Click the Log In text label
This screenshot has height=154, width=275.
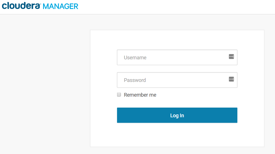tap(177, 115)
